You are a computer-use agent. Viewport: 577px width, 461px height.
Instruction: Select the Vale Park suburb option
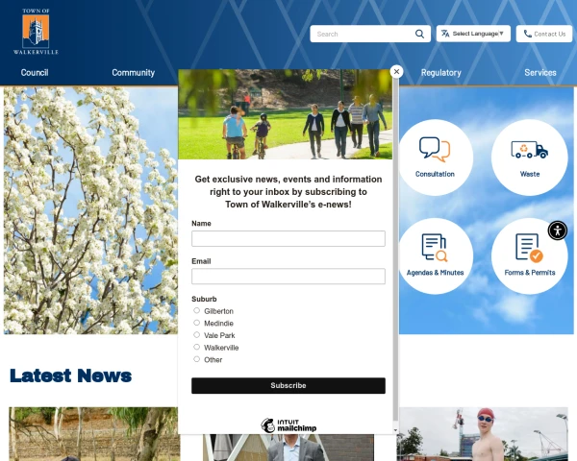click(196, 335)
